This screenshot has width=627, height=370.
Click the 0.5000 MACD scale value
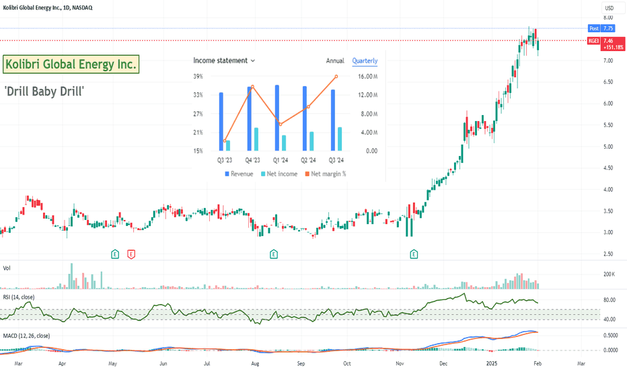[611, 336]
